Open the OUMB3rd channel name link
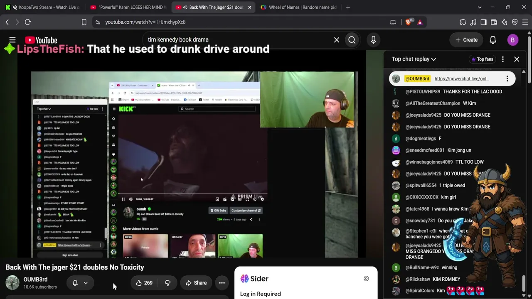This screenshot has width=532, height=299. coord(35,279)
